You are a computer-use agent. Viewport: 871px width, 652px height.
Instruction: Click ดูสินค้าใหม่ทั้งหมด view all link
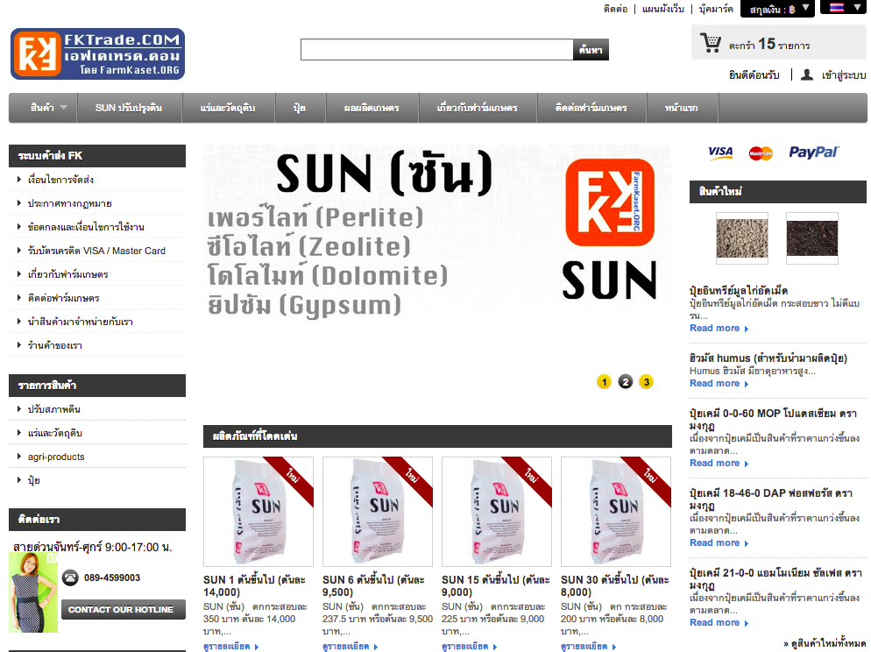click(x=825, y=643)
